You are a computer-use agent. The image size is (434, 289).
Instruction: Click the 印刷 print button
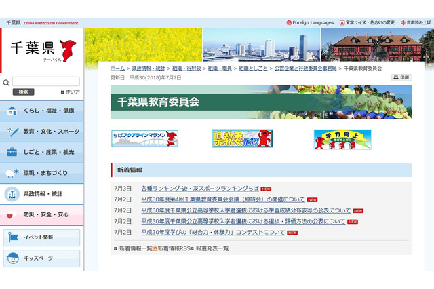click(x=401, y=77)
